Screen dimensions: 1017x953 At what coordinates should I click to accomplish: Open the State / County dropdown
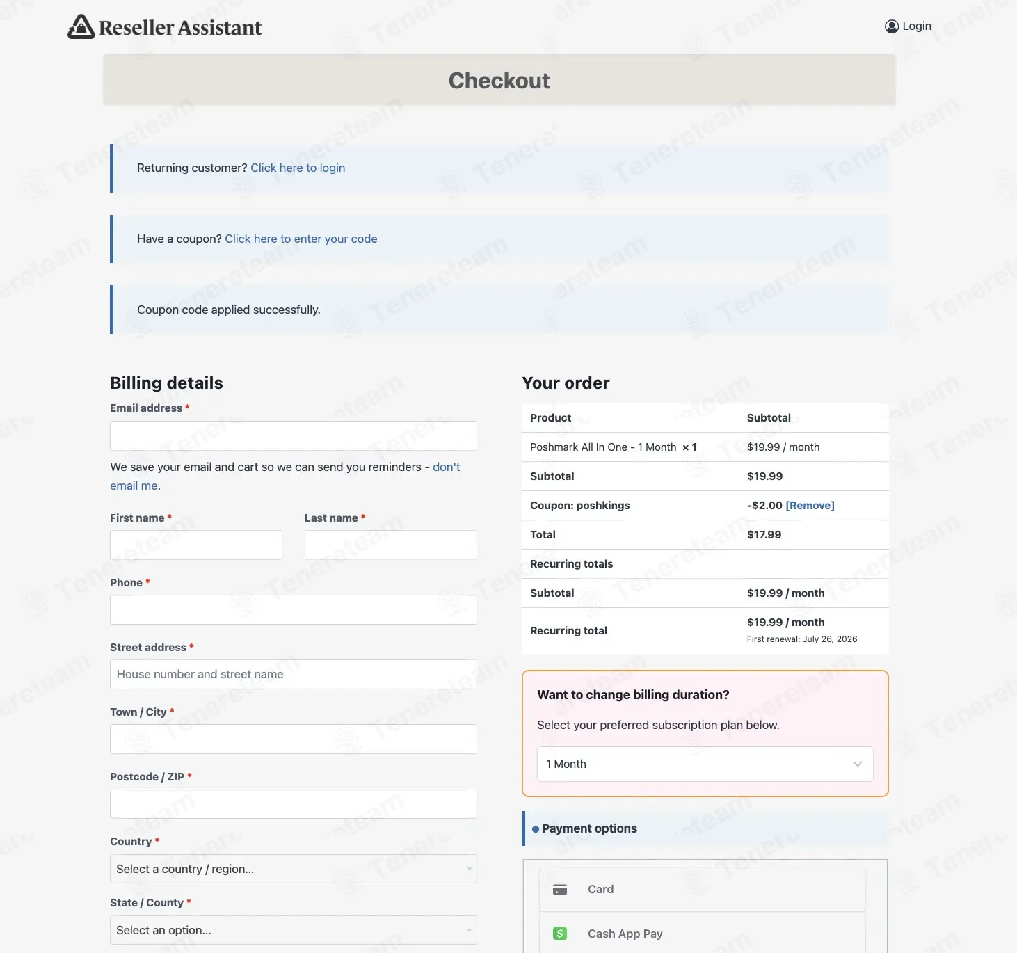click(294, 930)
